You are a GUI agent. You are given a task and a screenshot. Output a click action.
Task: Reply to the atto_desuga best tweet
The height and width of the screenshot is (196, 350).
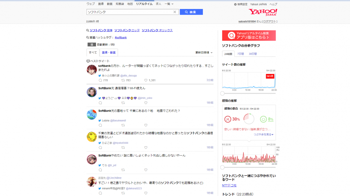coord(100,80)
